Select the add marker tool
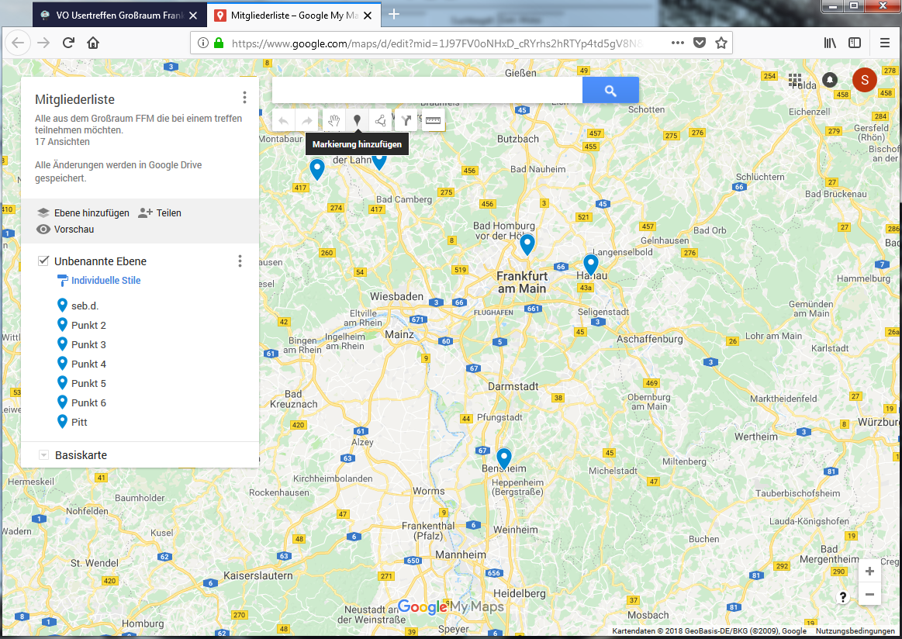This screenshot has height=639, width=902. pos(357,120)
